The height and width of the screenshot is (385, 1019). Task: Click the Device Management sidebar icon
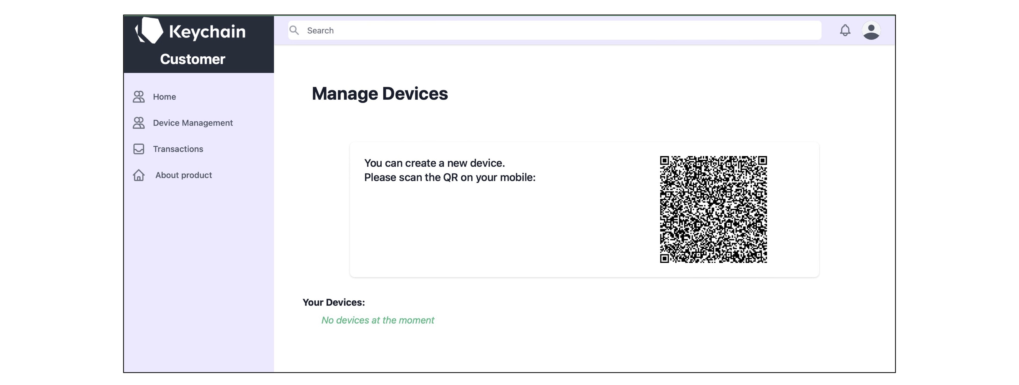point(138,123)
